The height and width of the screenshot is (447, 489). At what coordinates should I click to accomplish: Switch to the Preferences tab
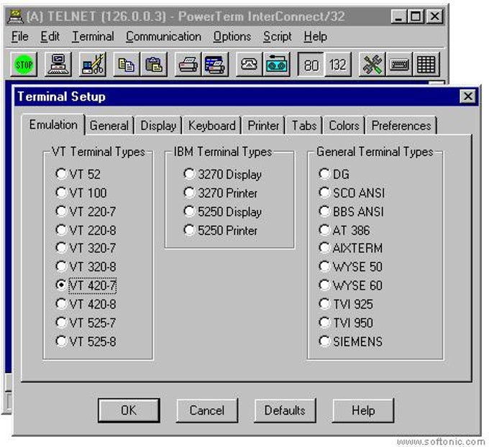click(x=401, y=126)
